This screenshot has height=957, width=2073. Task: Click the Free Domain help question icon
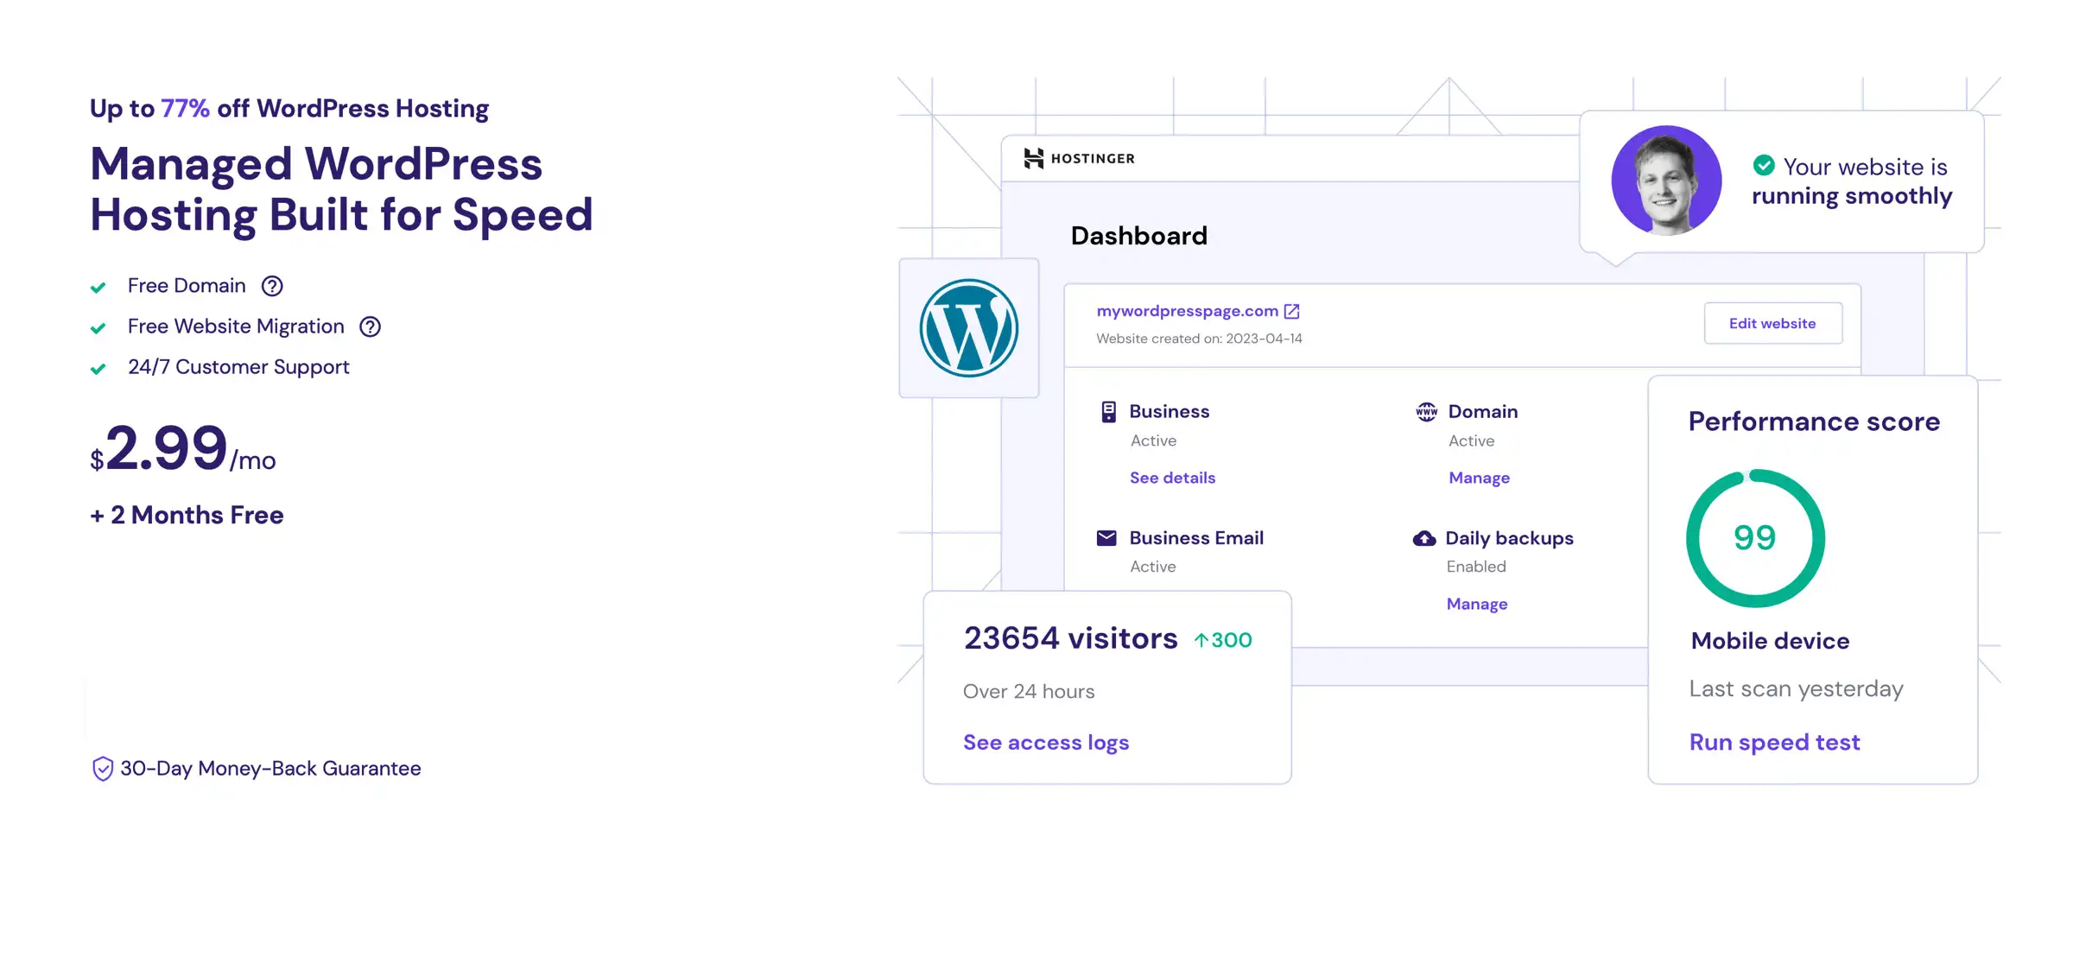coord(272,286)
